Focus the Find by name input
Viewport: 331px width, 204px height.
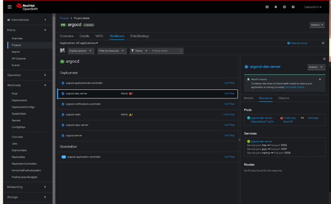[167, 51]
